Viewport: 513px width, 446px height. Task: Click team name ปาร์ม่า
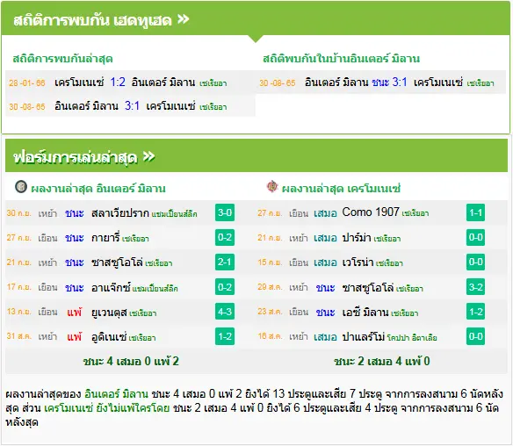tap(357, 237)
